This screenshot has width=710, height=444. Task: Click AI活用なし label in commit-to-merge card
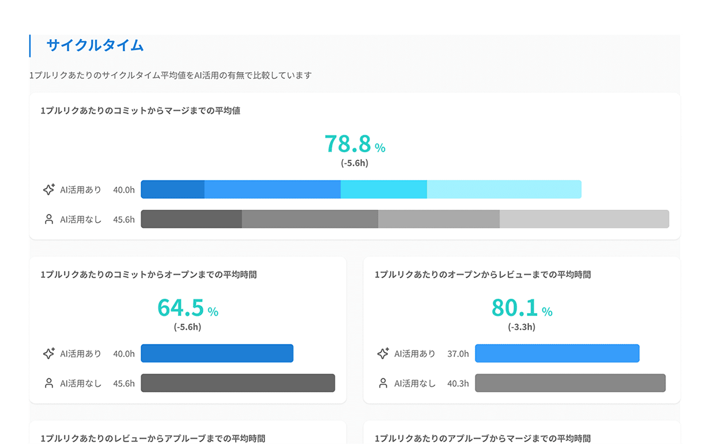81,220
